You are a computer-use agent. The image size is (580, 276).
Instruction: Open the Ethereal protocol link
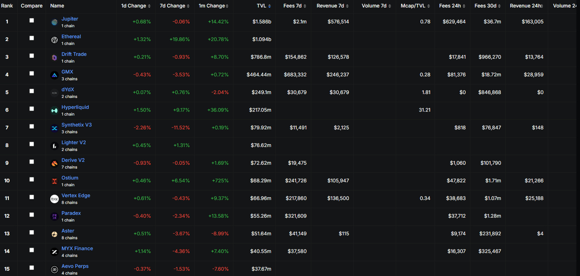pos(71,36)
